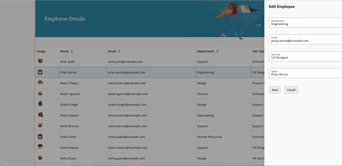Select the name cell Rahul Thakur
Viewport: 342px width, 166px height.
[82, 83]
